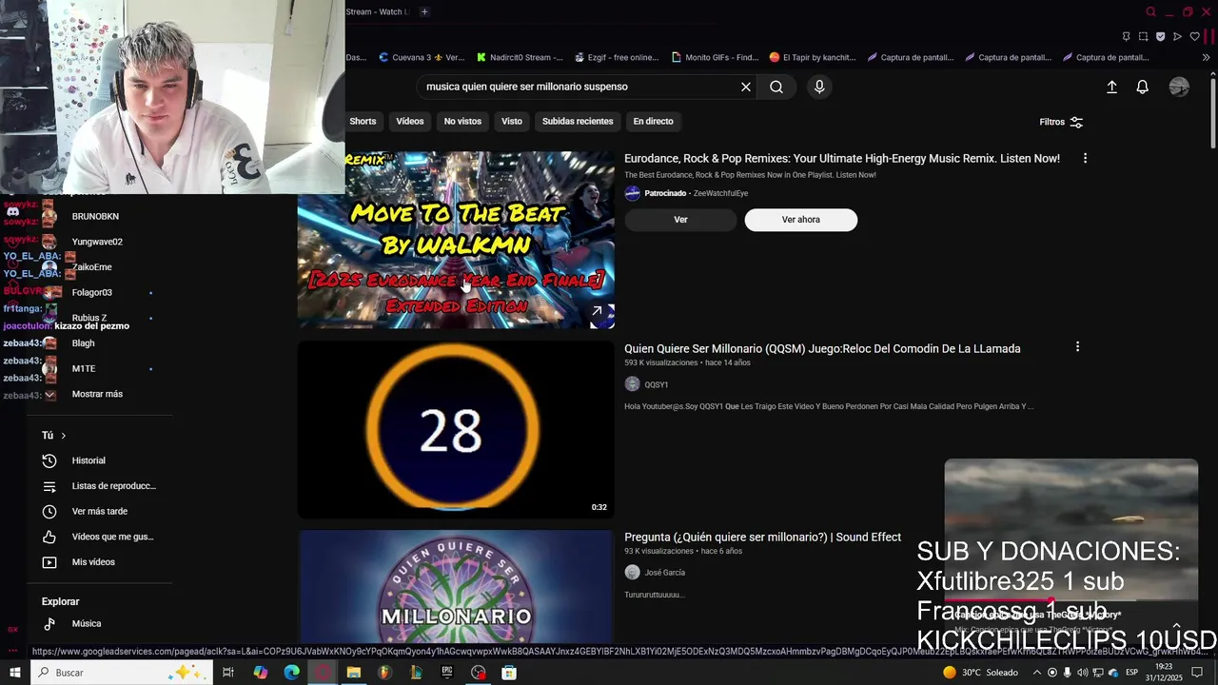
Task: Show more bookmarks with double chevron
Action: coord(1207,57)
